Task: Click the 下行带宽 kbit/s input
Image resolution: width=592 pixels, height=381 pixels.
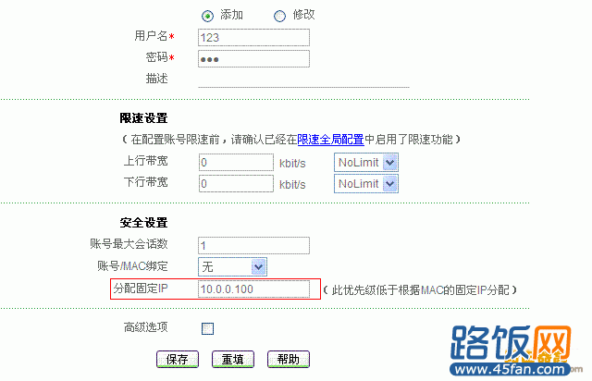Action: [236, 183]
